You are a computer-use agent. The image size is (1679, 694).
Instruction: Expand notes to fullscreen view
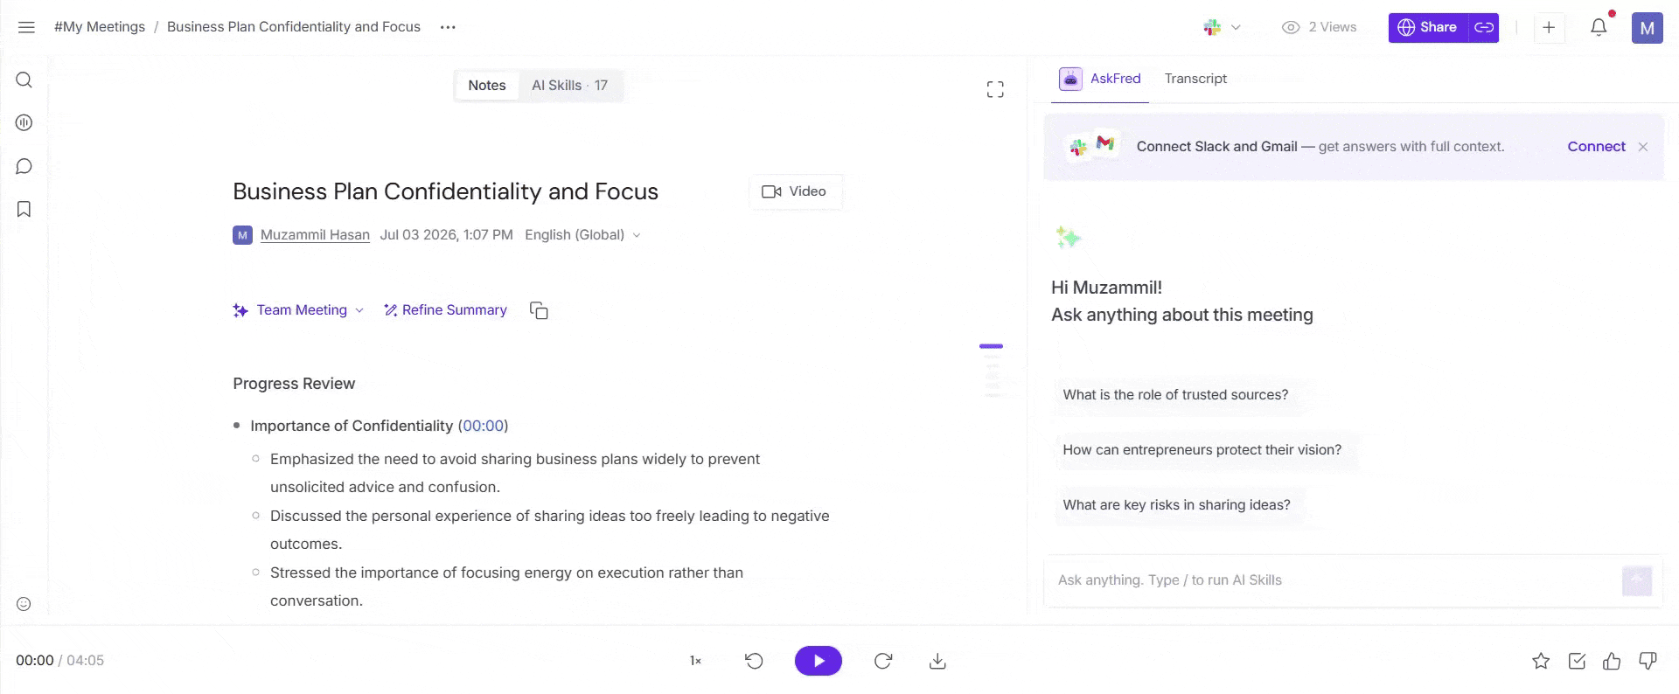point(995,89)
